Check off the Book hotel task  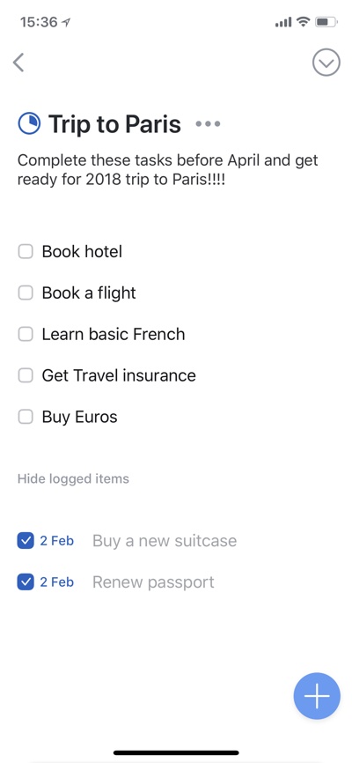tap(26, 252)
